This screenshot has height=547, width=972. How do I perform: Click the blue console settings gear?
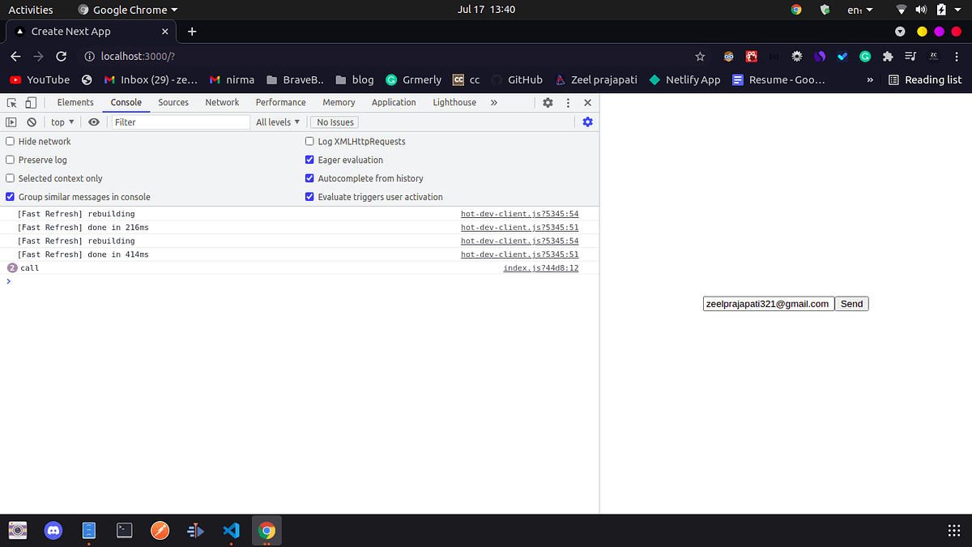pyautogui.click(x=588, y=122)
